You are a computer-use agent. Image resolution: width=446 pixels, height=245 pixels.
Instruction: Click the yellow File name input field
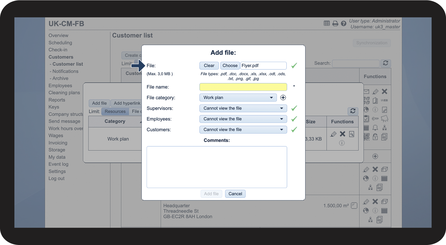click(x=243, y=87)
